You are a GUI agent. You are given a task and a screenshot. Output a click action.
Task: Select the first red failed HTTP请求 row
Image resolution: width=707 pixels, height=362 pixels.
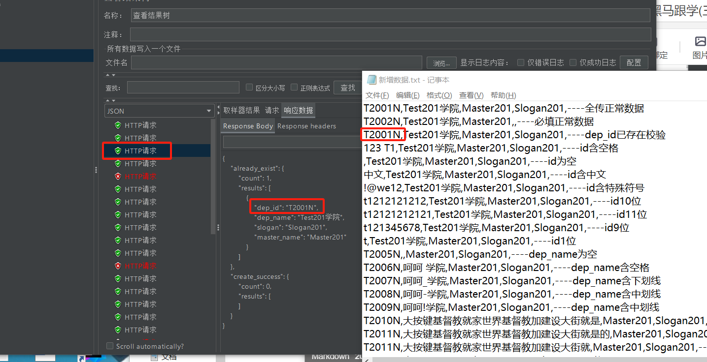[x=140, y=176]
